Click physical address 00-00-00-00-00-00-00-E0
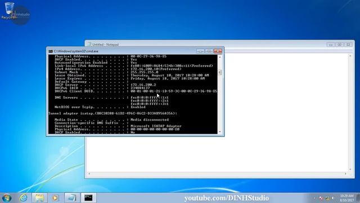Image resolution: width=360 pixels, height=203 pixels. (155, 129)
